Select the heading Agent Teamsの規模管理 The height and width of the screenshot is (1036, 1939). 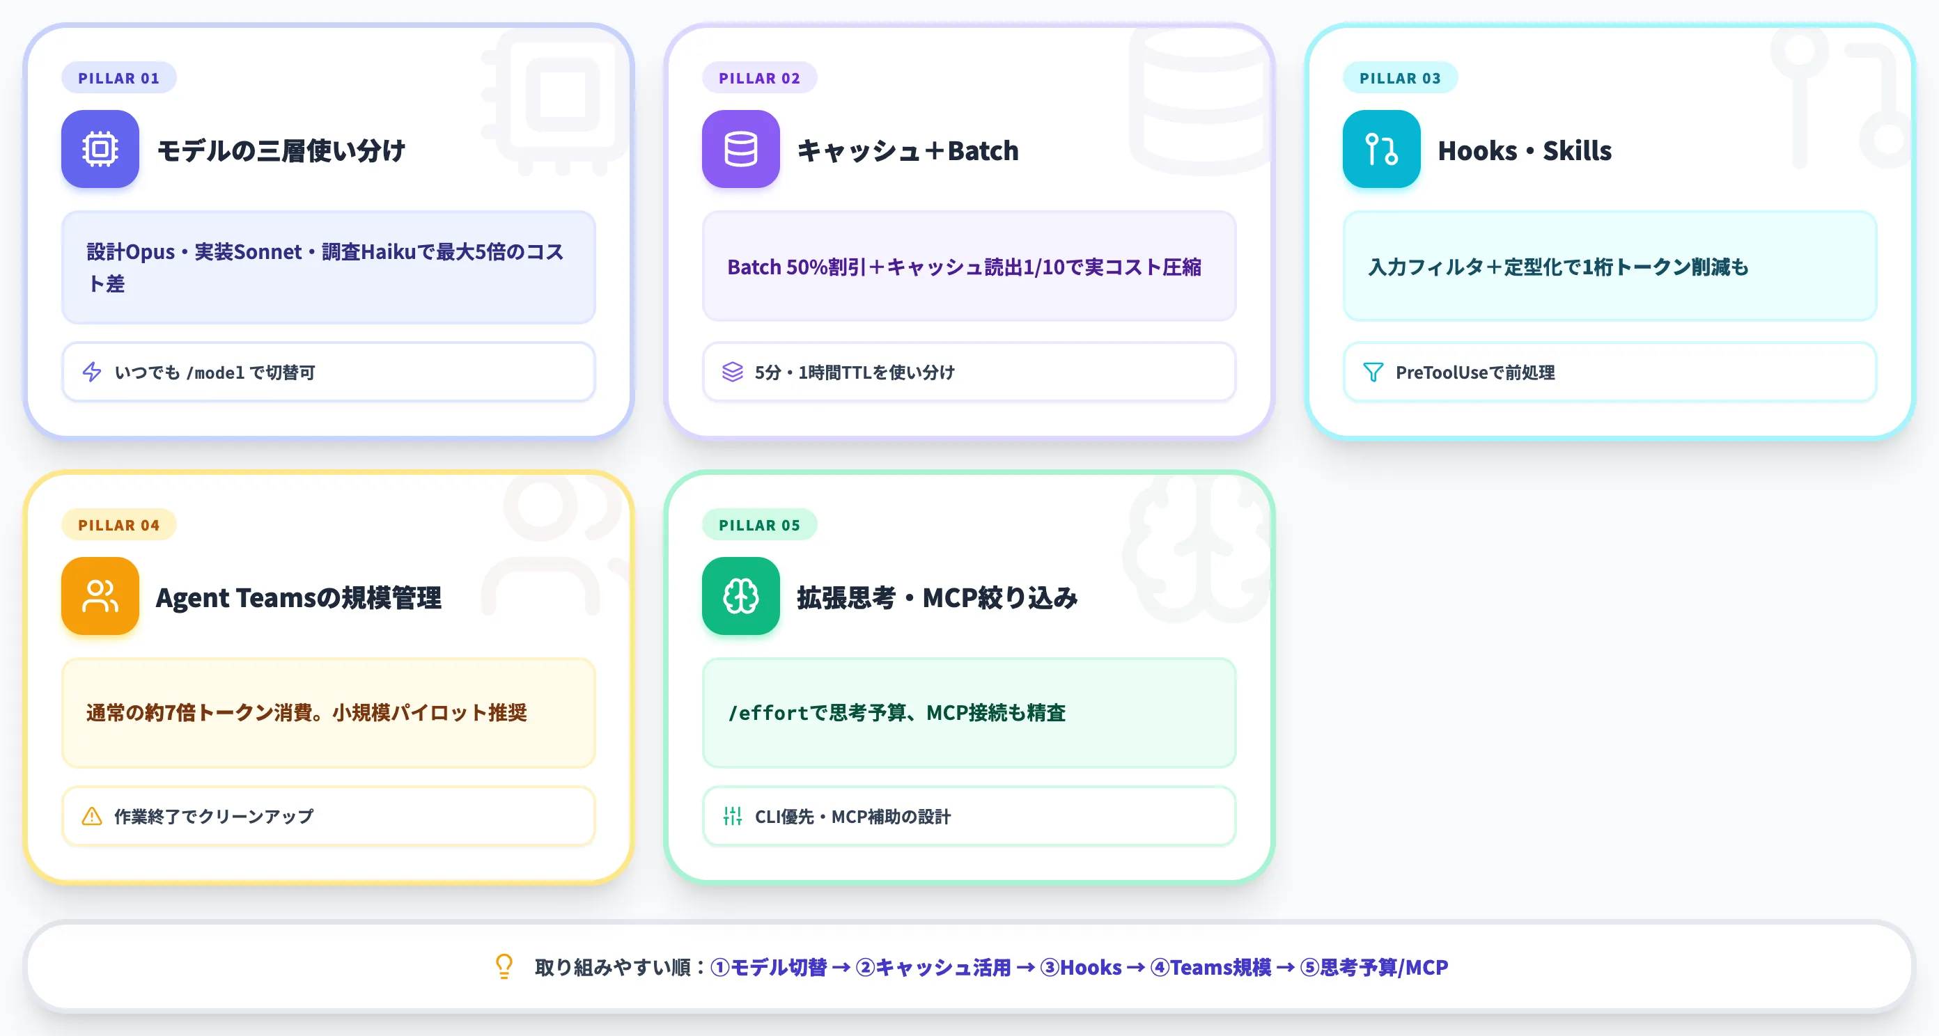(298, 597)
